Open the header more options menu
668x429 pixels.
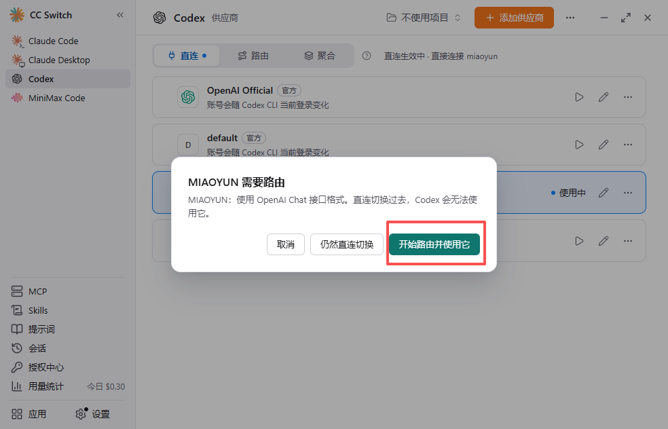point(570,18)
